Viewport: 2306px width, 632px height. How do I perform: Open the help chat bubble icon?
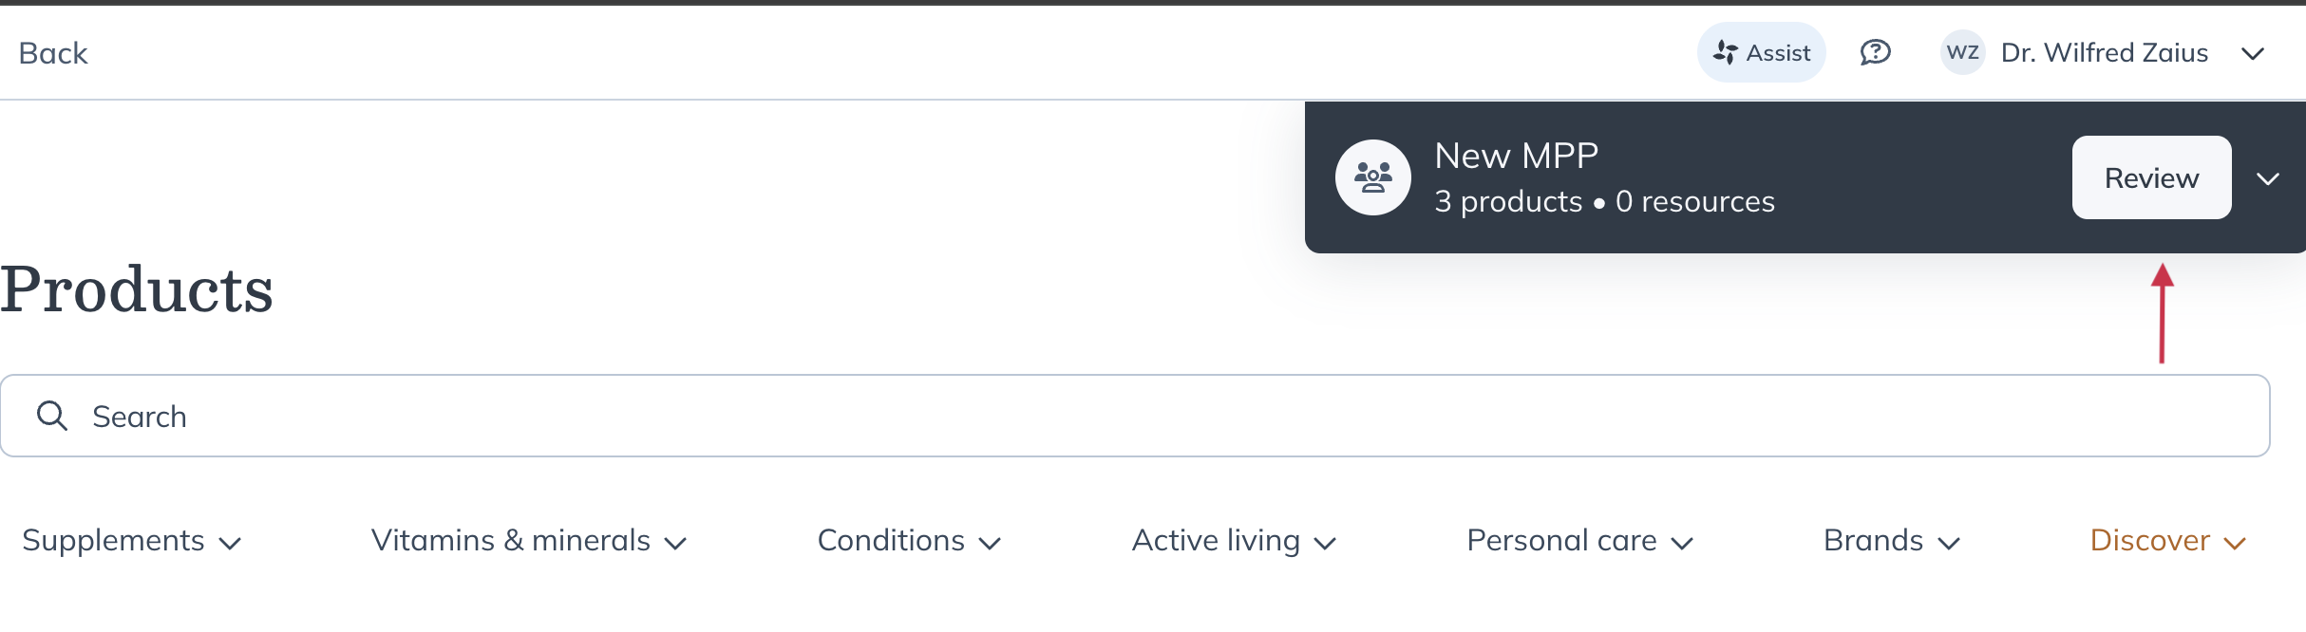[x=1875, y=53]
